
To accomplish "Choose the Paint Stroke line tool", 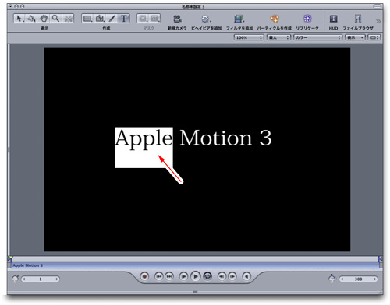I will click(112, 19).
